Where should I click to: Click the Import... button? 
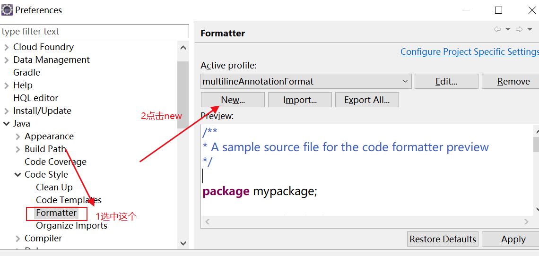pos(300,100)
